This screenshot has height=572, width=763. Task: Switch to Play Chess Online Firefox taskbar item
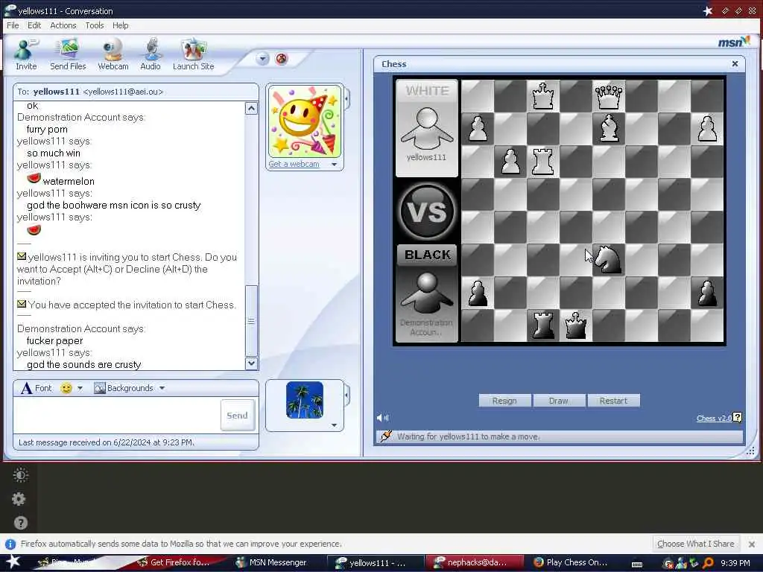pos(572,562)
